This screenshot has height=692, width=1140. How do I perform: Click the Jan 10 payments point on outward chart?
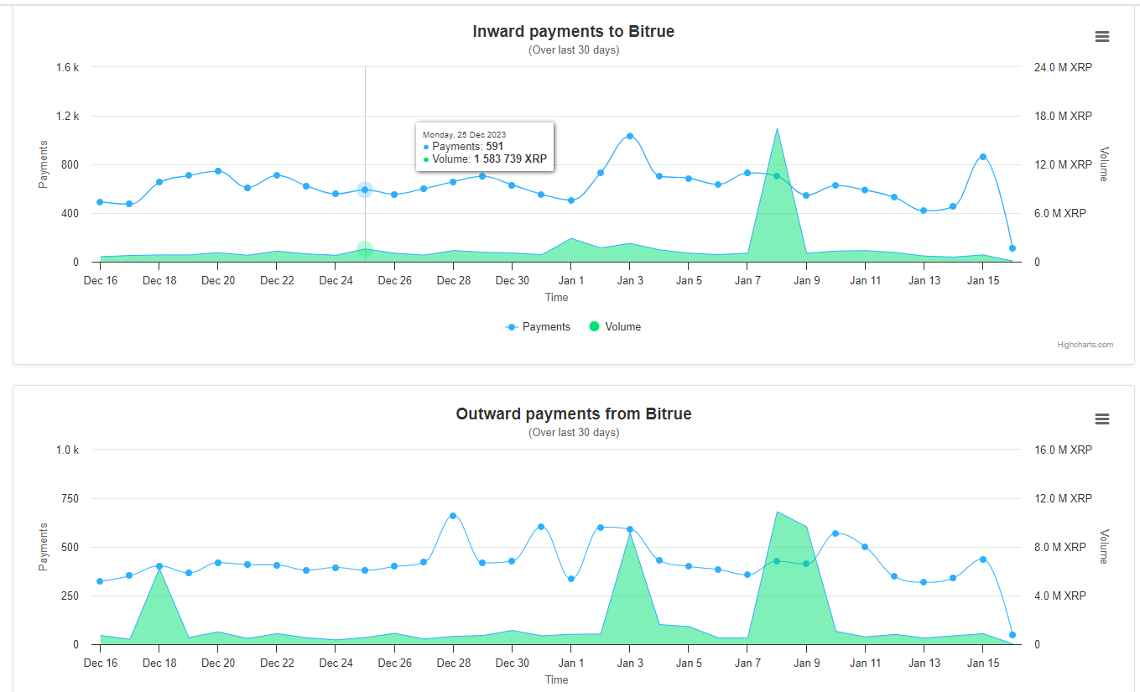point(835,533)
